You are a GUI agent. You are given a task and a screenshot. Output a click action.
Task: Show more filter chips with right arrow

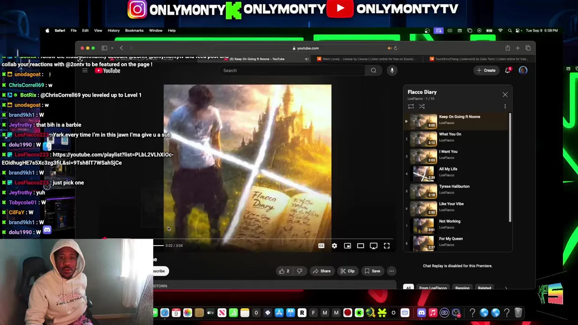pyautogui.click(x=506, y=288)
